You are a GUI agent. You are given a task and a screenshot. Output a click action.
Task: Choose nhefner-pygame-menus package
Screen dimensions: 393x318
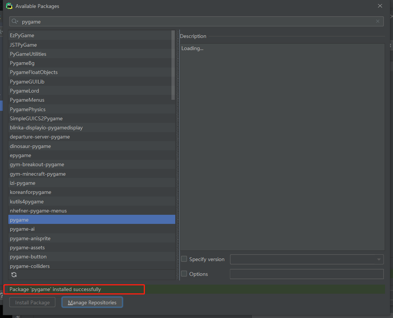(92, 211)
